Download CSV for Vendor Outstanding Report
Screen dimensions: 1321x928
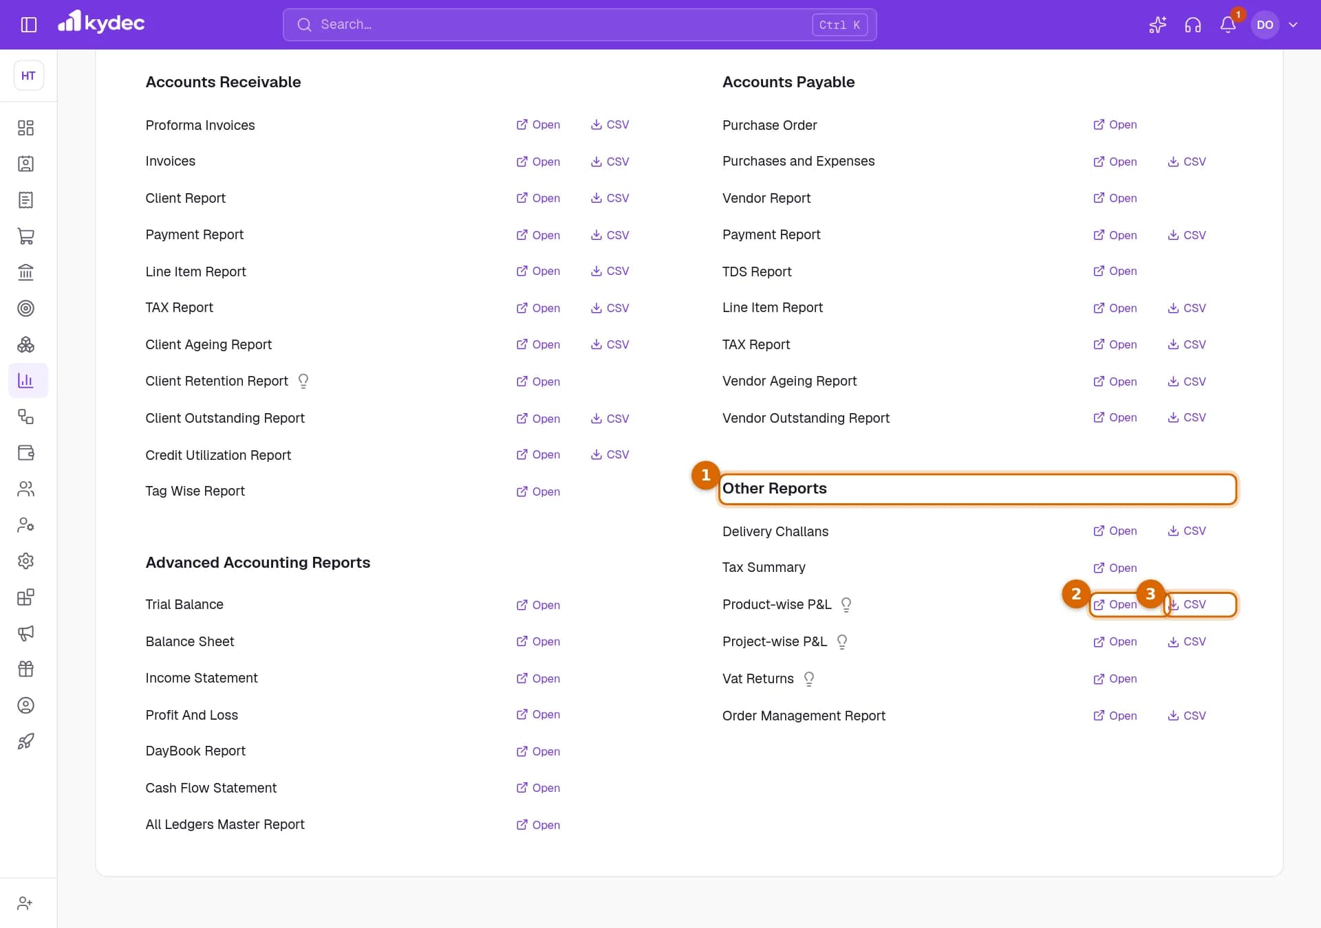[1187, 418]
